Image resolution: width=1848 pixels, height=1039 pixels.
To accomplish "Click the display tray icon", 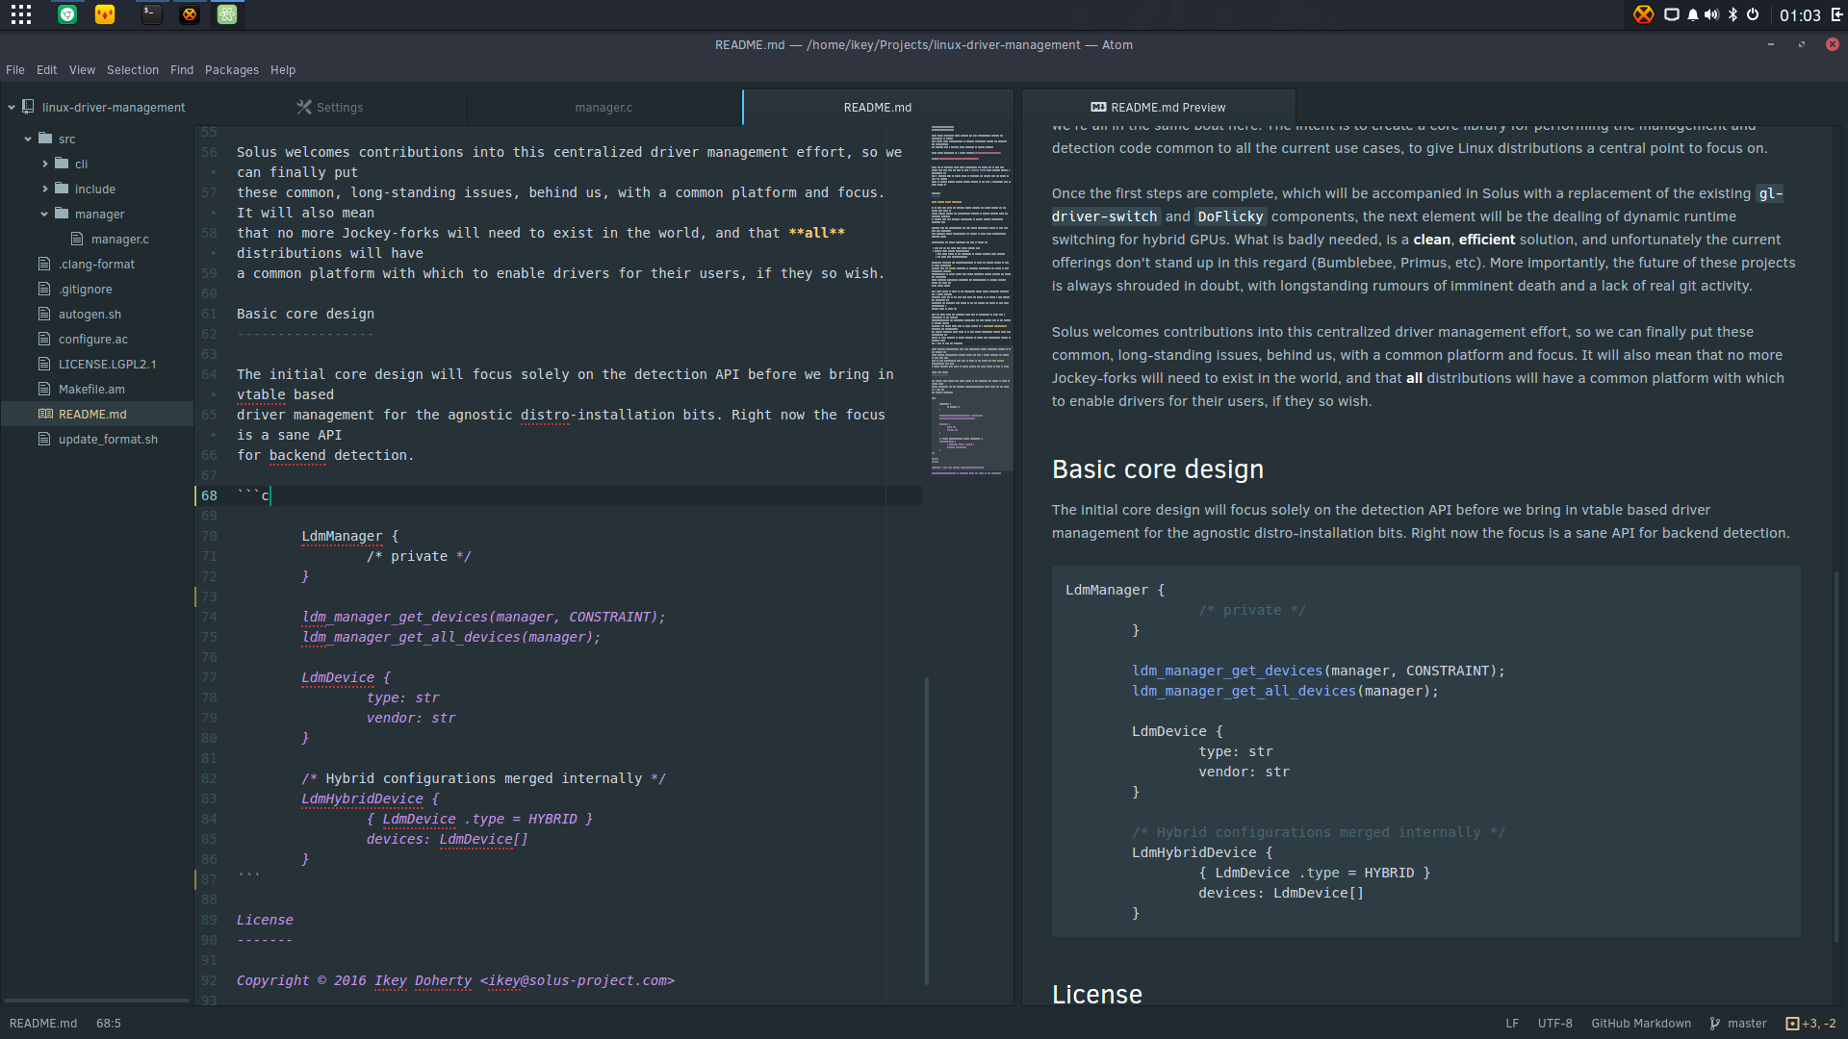I will [1672, 14].
